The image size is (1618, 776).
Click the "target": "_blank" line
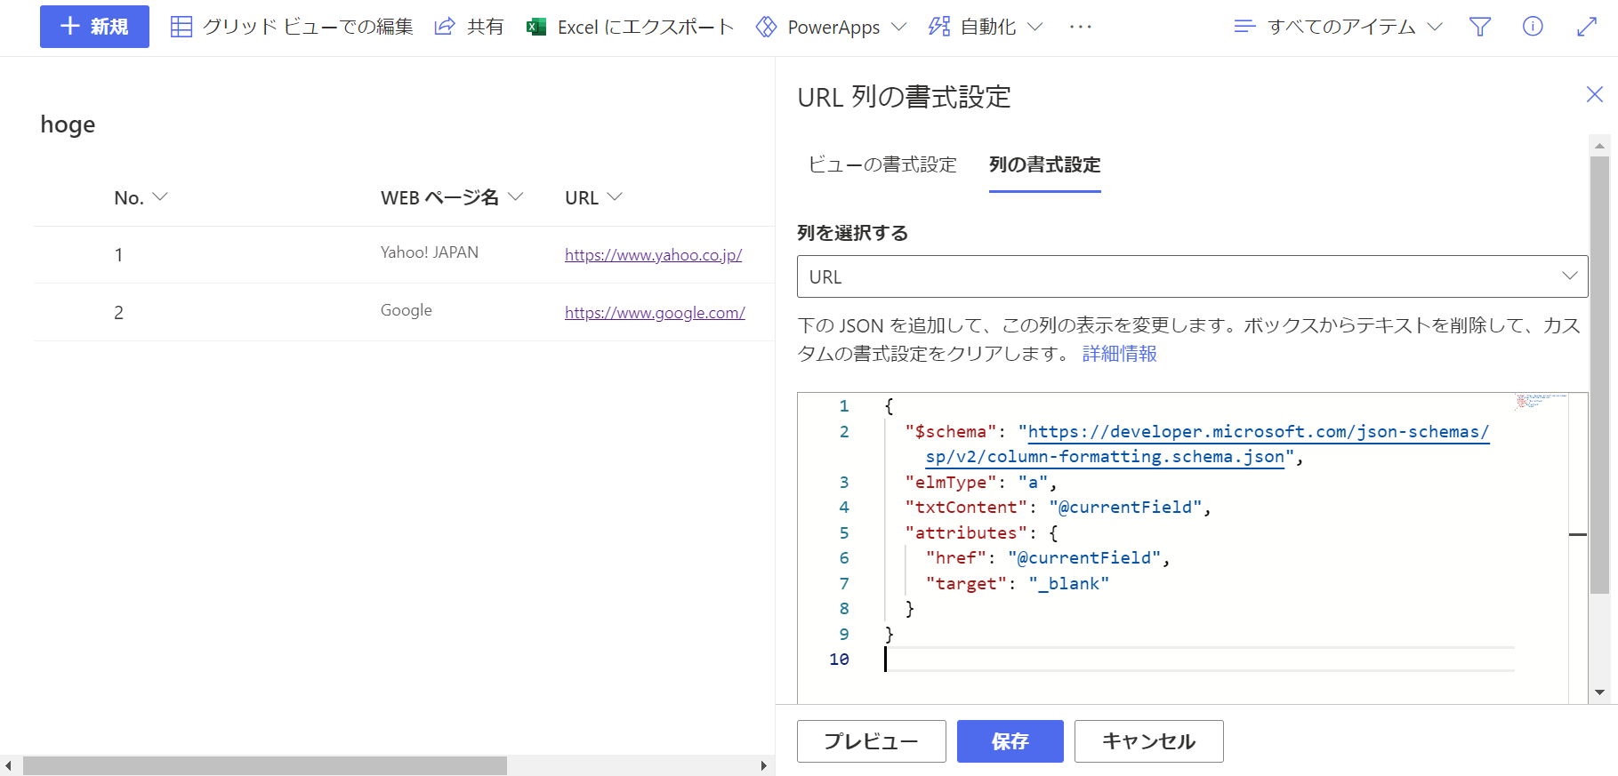click(1018, 584)
